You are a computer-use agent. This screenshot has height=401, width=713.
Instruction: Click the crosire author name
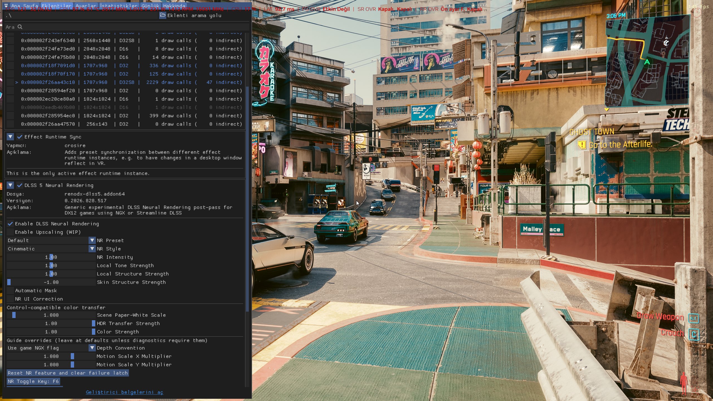pyautogui.click(x=75, y=145)
